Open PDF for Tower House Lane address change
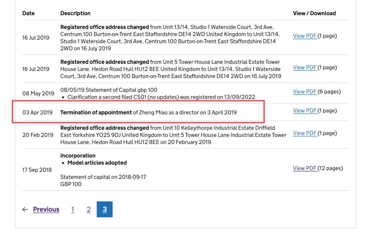 click(305, 67)
